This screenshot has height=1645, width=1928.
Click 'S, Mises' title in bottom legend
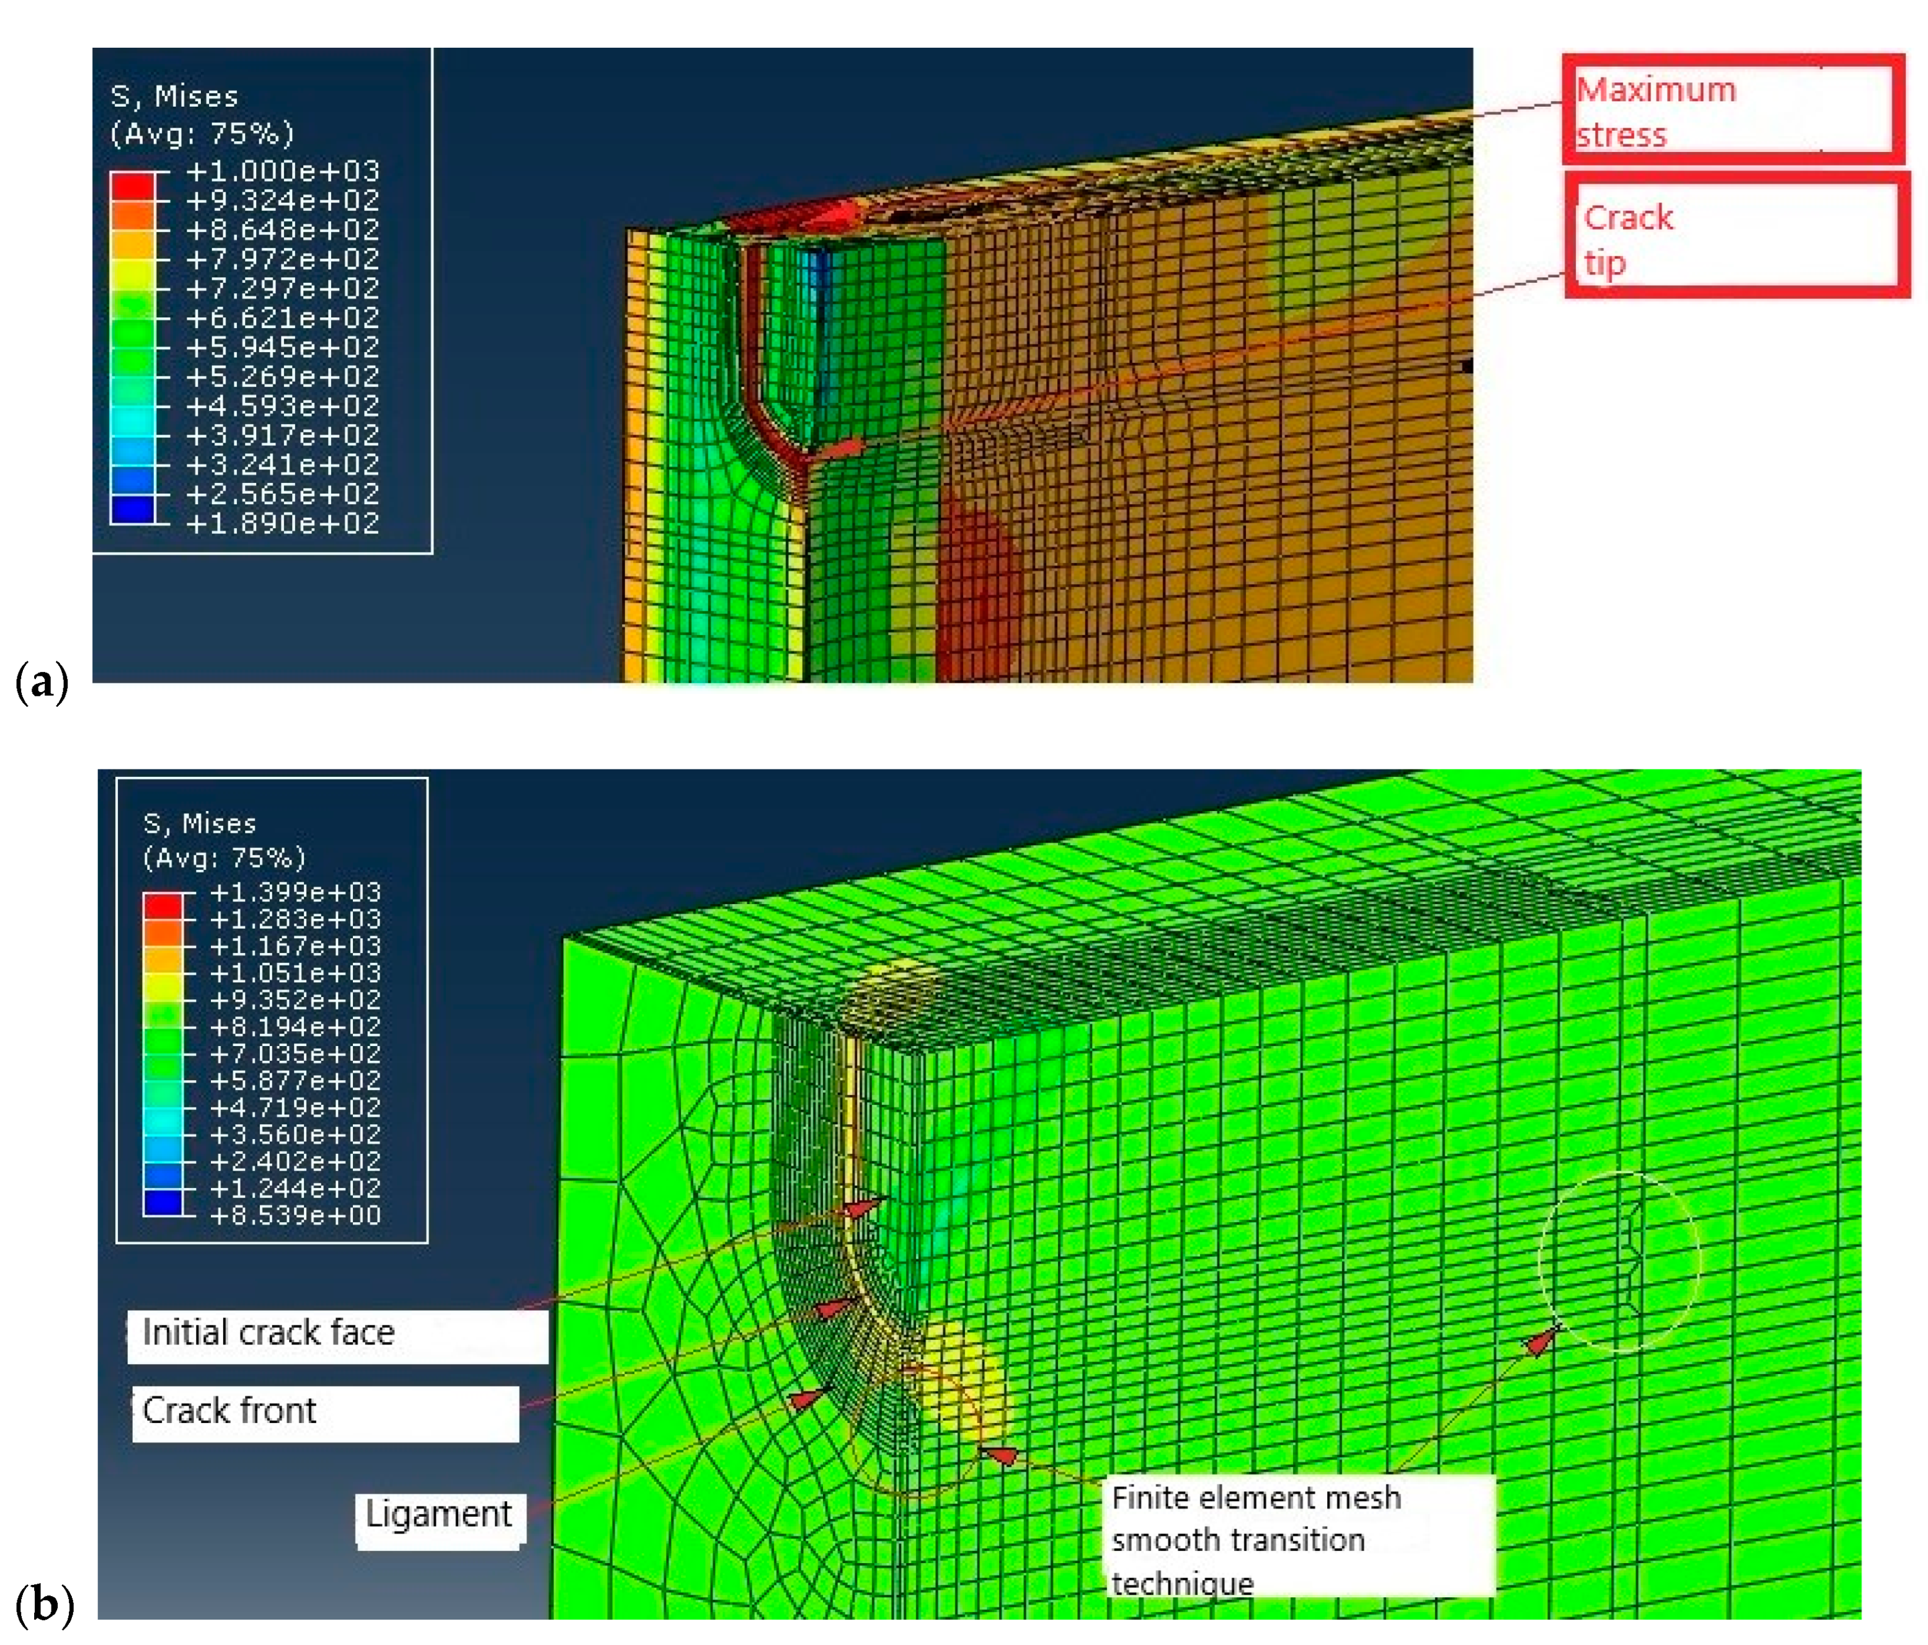tap(199, 823)
